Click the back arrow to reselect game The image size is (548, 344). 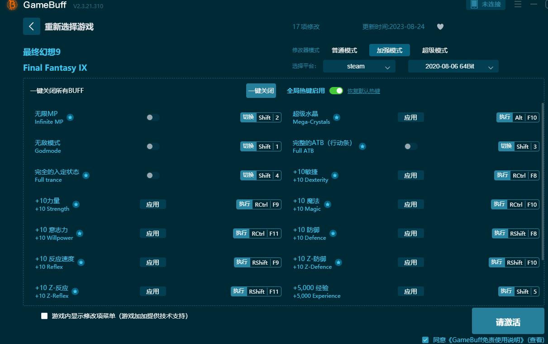tap(31, 26)
